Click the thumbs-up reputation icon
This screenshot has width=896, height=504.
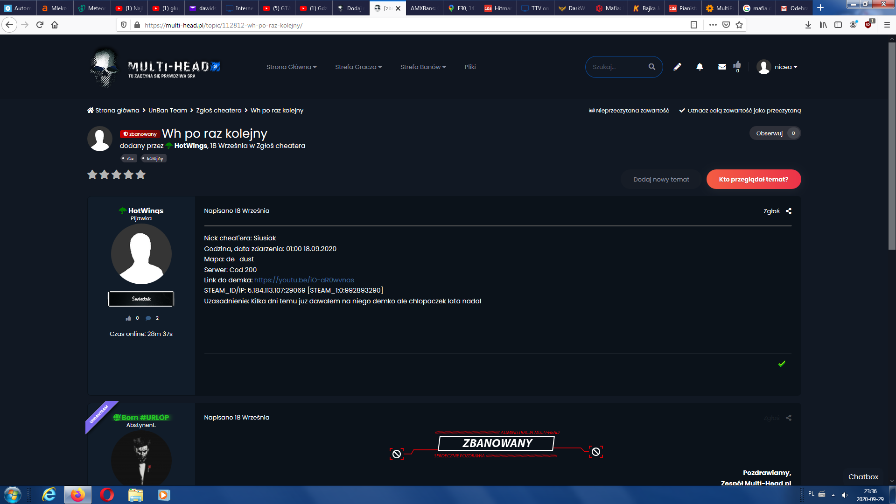point(737,65)
